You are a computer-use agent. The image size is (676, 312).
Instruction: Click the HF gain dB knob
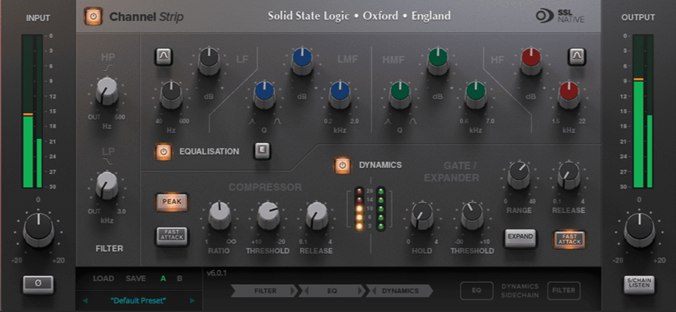[x=530, y=61]
